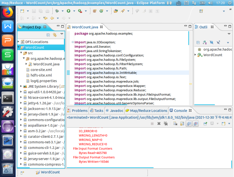Screen dimensions: 234x177
Task: Toggle Sort in Outline view toolbar
Action: [x=205, y=42]
